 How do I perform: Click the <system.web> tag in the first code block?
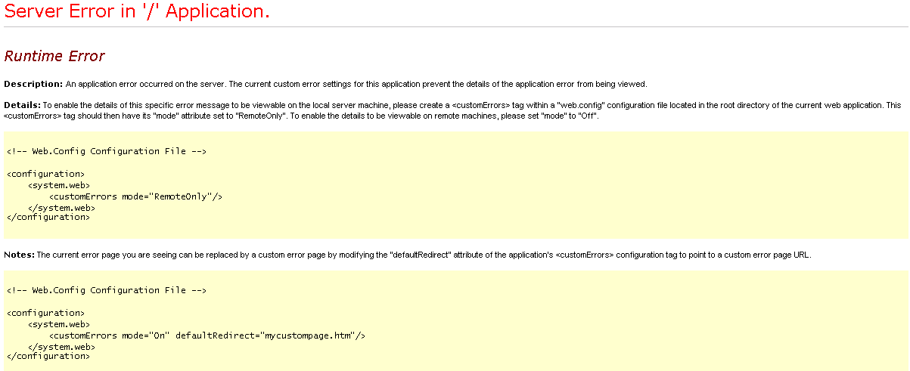59,184
